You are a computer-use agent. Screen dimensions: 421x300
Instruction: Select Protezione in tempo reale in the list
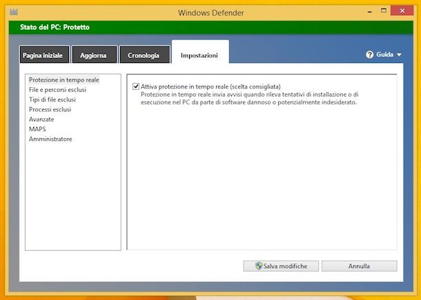click(64, 80)
